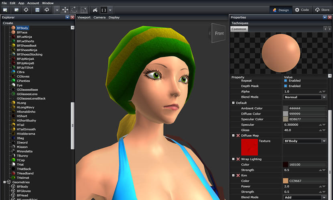The width and height of the screenshot is (333, 200).
Task: Click the save (floppy disk) toolbar icon
Action: coord(37,10)
